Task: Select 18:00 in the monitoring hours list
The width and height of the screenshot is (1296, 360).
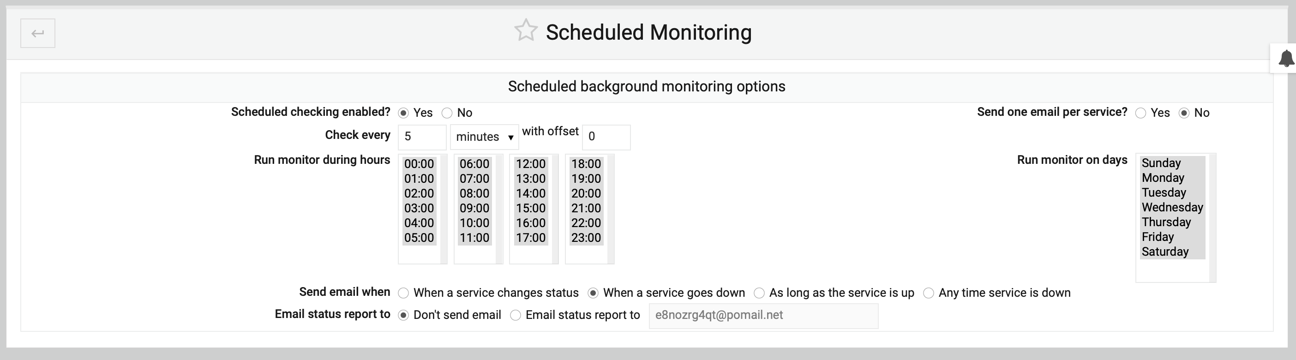Action: (587, 163)
